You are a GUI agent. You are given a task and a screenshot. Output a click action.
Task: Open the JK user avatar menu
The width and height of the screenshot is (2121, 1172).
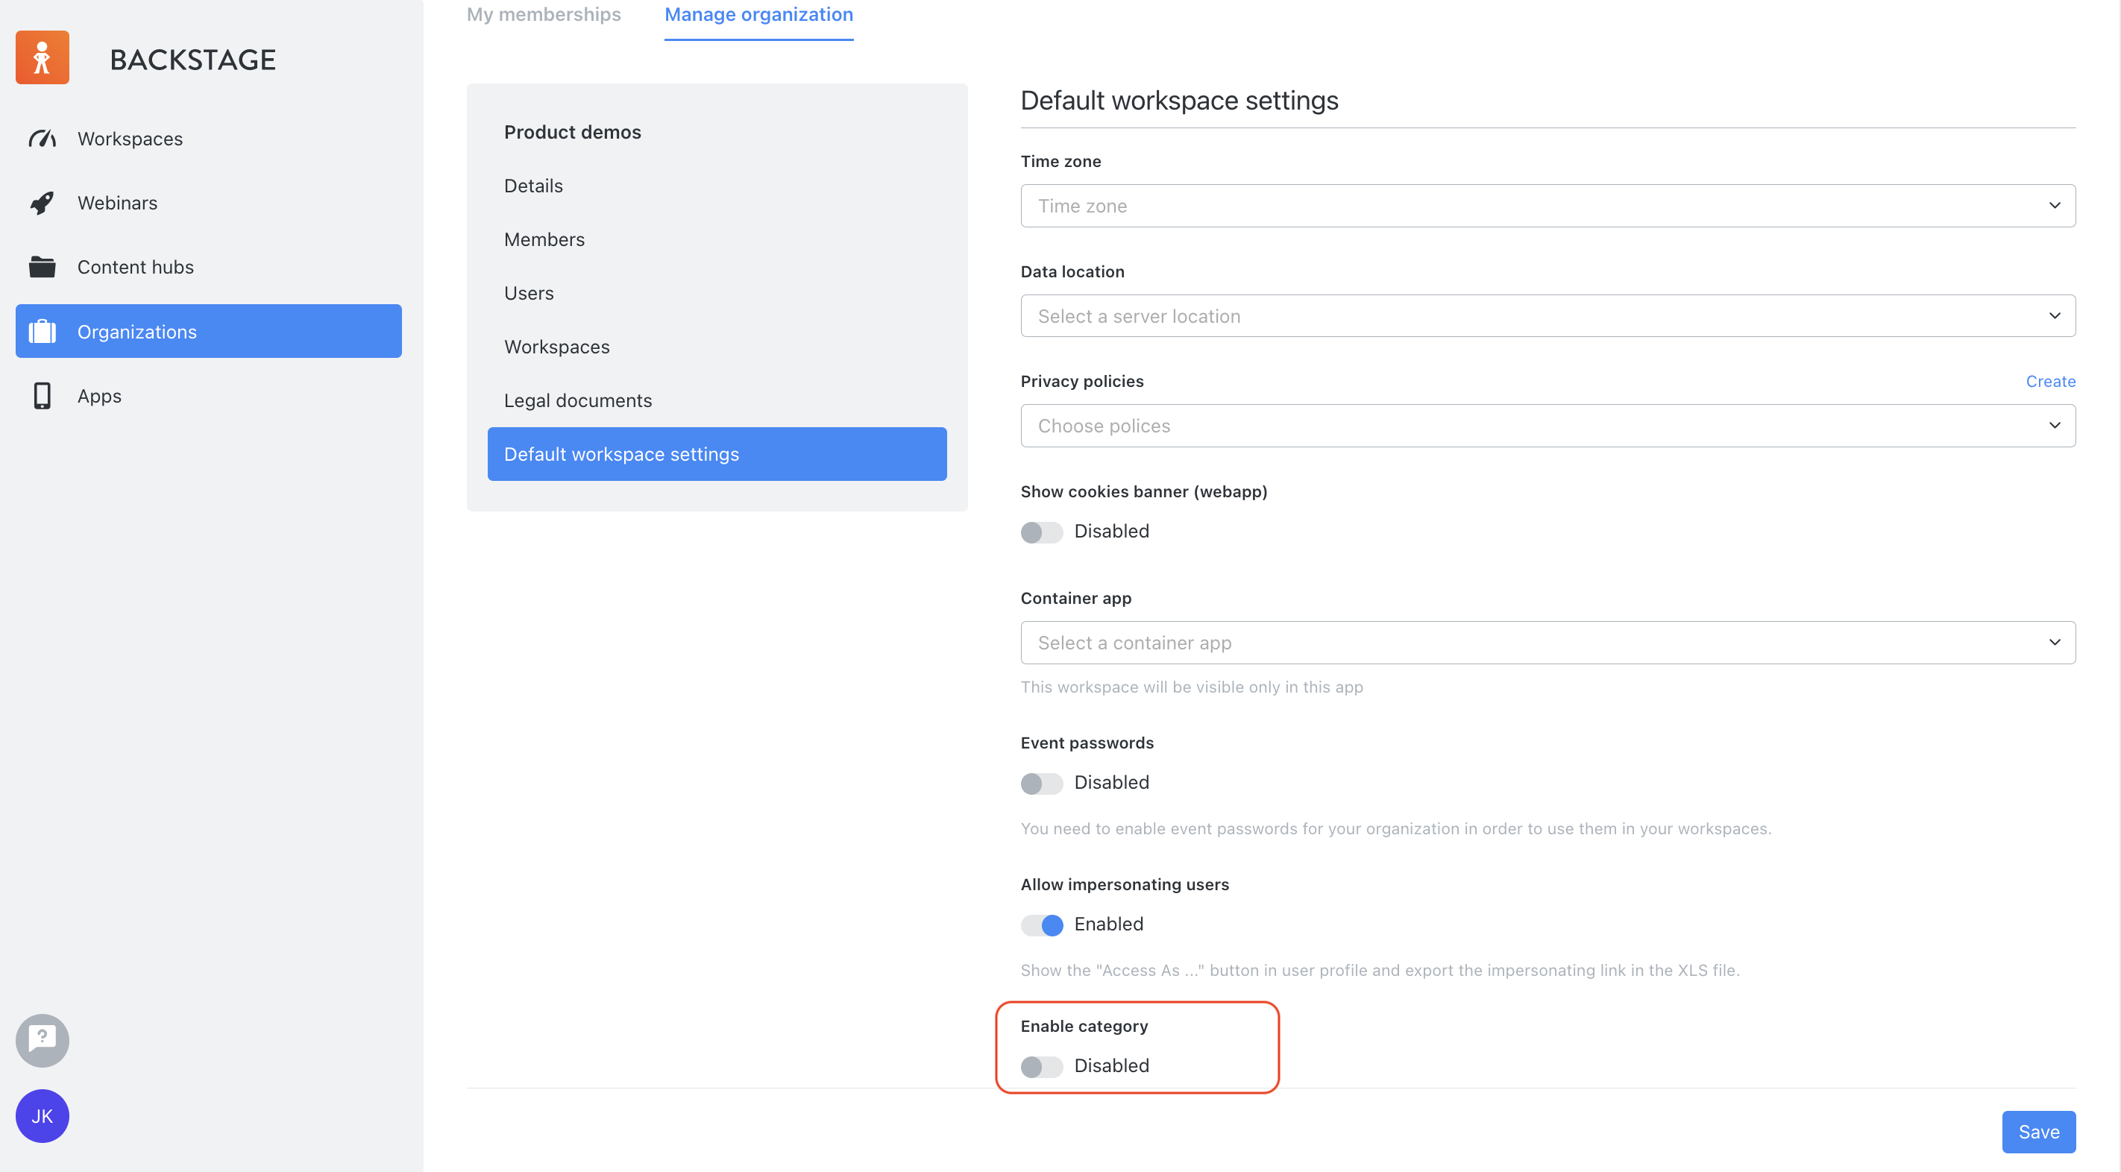[x=42, y=1116]
